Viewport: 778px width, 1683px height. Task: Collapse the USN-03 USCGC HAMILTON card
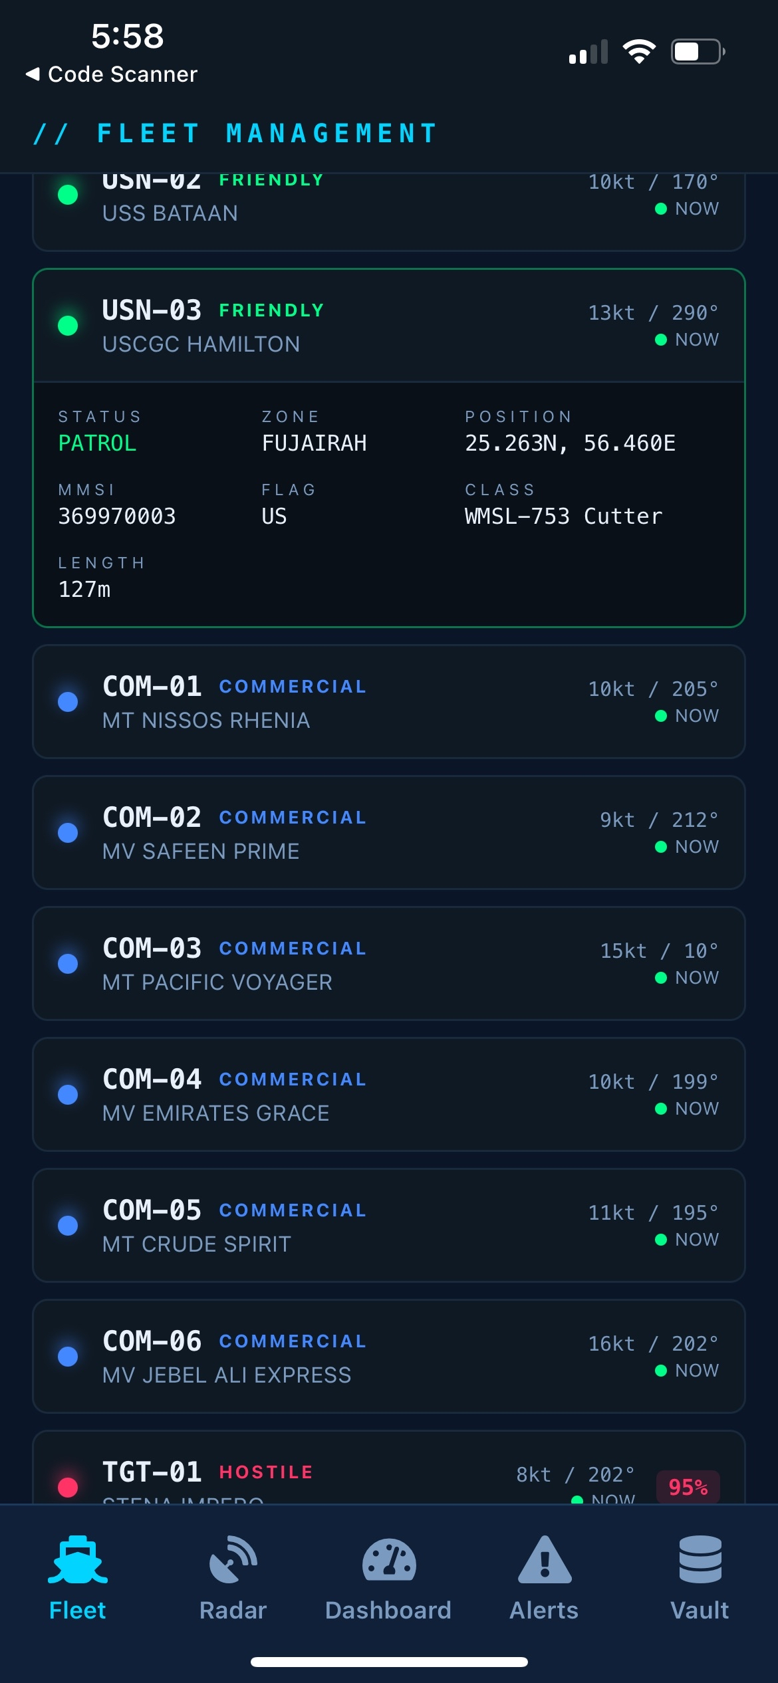click(388, 326)
